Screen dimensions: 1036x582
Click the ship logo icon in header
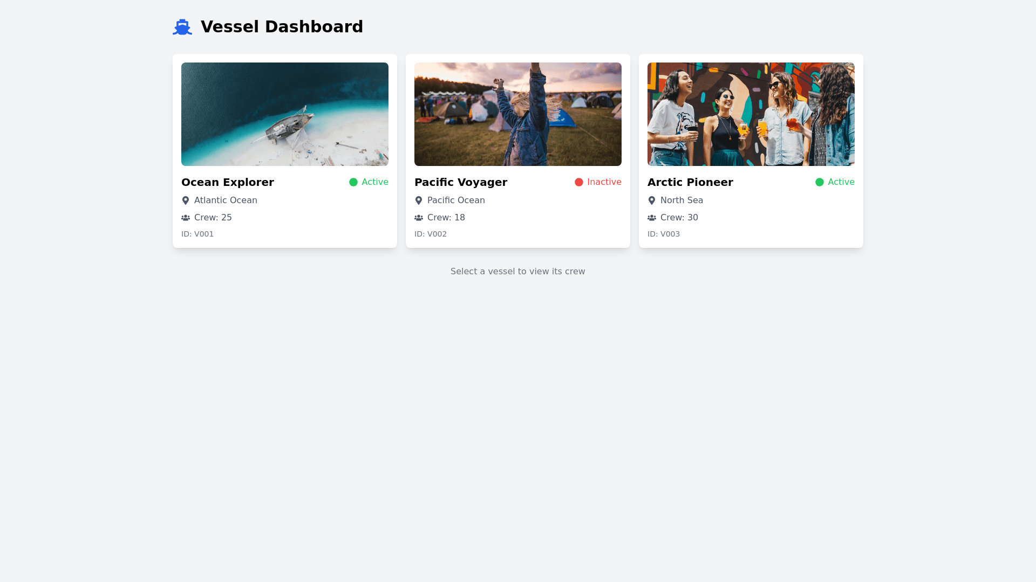182,27
